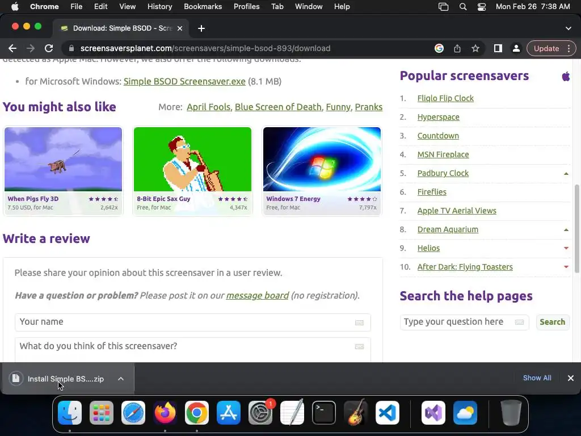
Task: Download Simple BSOD Screensaver.exe for Windows
Action: tap(184, 82)
